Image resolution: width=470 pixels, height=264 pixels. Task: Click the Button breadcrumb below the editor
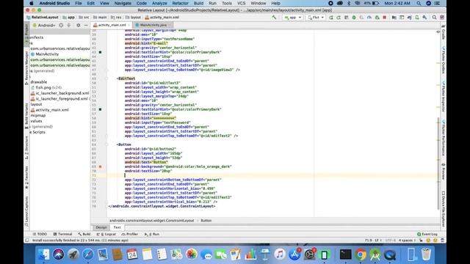(x=206, y=221)
